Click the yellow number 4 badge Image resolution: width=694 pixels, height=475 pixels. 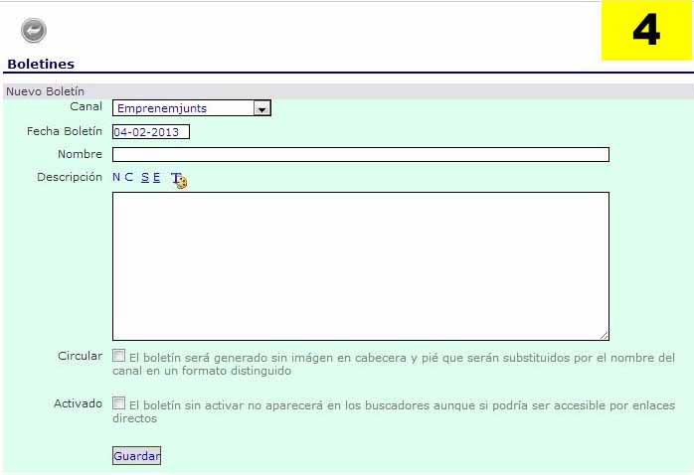coord(645,31)
